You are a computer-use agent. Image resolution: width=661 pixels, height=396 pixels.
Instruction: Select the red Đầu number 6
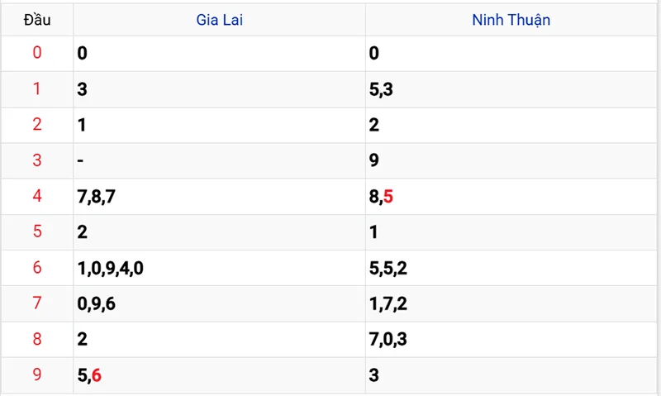(x=36, y=268)
